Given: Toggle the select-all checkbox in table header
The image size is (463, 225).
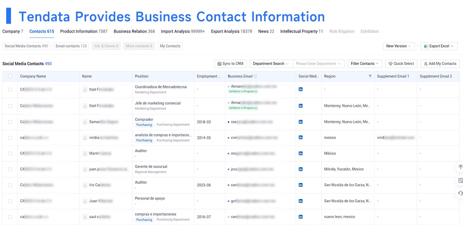Looking at the screenshot, I should [x=10, y=76].
